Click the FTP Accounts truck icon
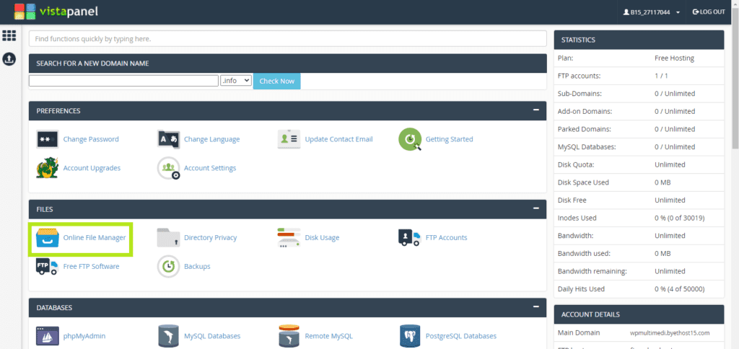The image size is (739, 349). [409, 238]
